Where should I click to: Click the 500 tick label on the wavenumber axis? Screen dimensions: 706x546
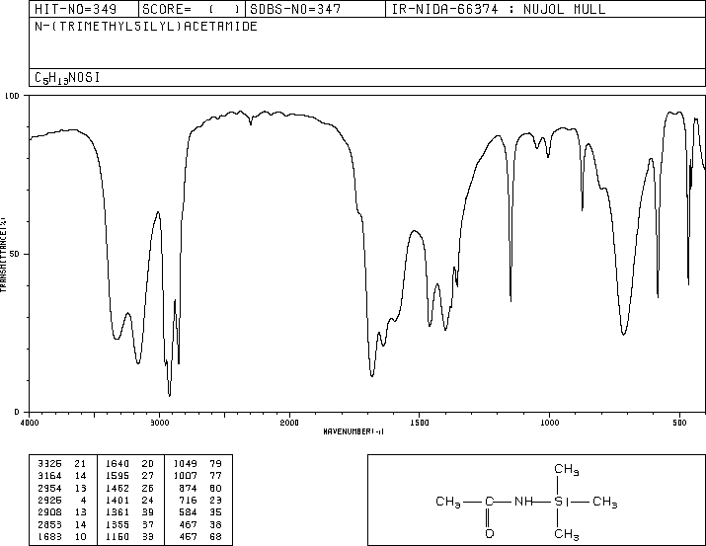(x=679, y=423)
